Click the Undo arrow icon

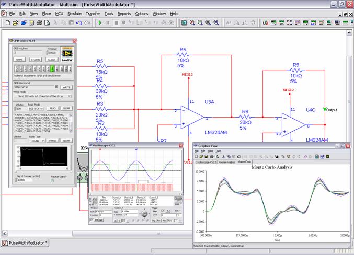(x=78, y=23)
